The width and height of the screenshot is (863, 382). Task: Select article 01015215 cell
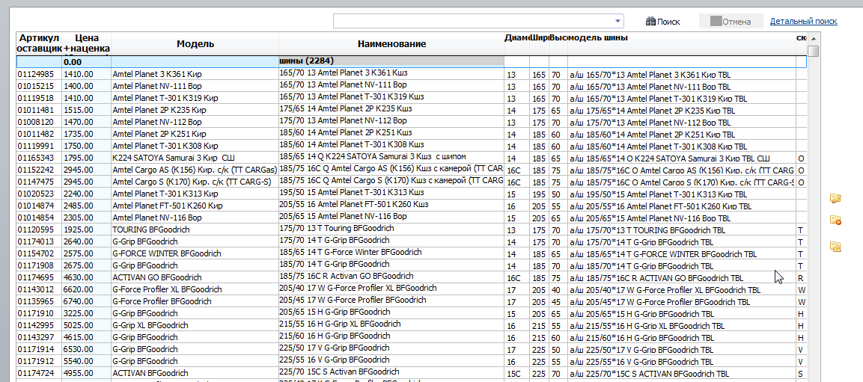click(x=38, y=86)
